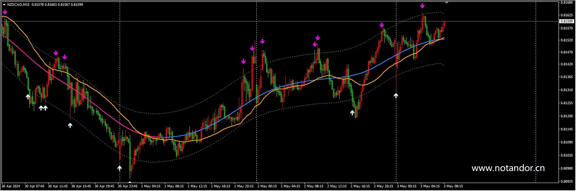Select the magenta sell arrow above the 2 May 20:15 high
This screenshot has height=191, width=576.
point(381,25)
